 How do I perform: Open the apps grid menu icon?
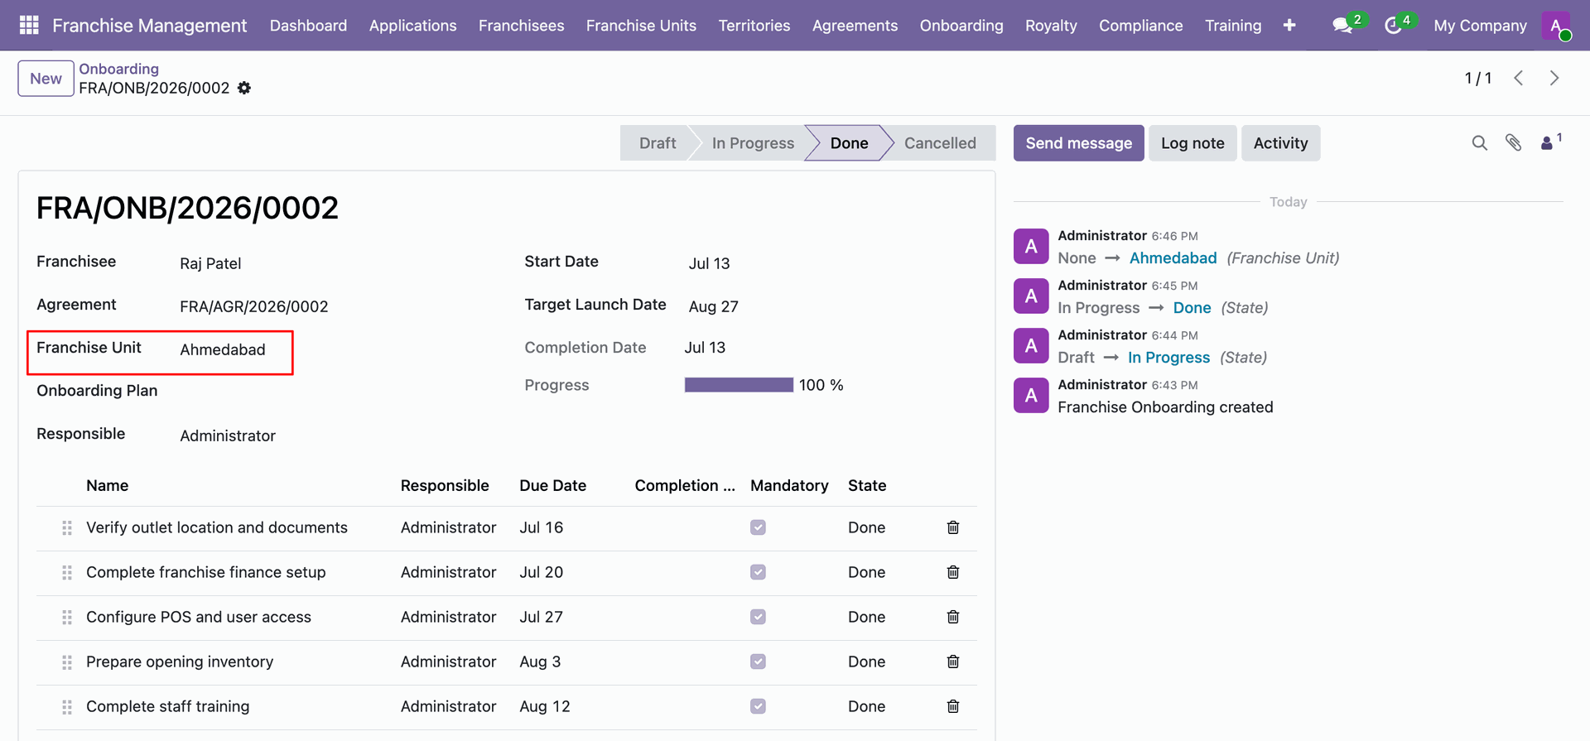click(29, 26)
